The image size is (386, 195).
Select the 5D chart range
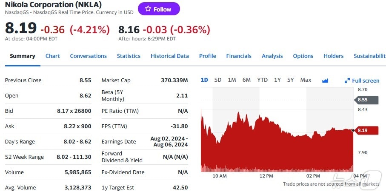[218, 80]
